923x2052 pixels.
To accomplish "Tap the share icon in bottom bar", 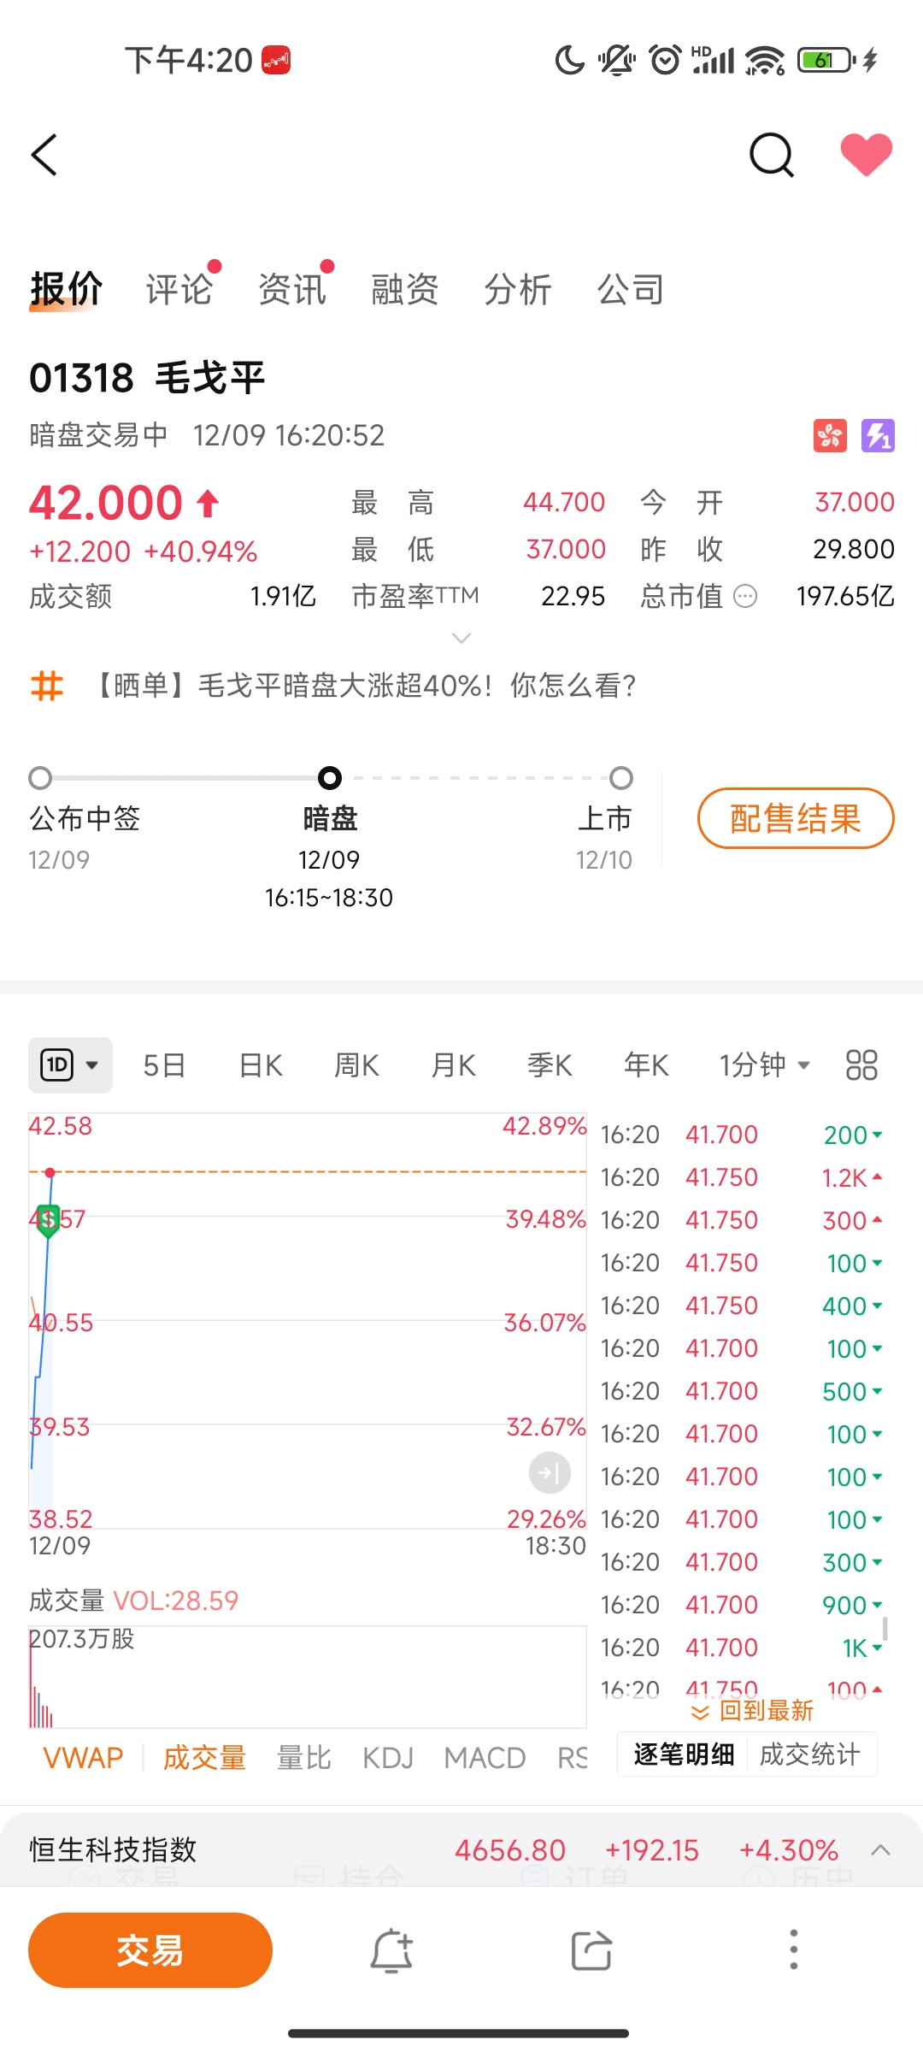I will click(x=591, y=1951).
